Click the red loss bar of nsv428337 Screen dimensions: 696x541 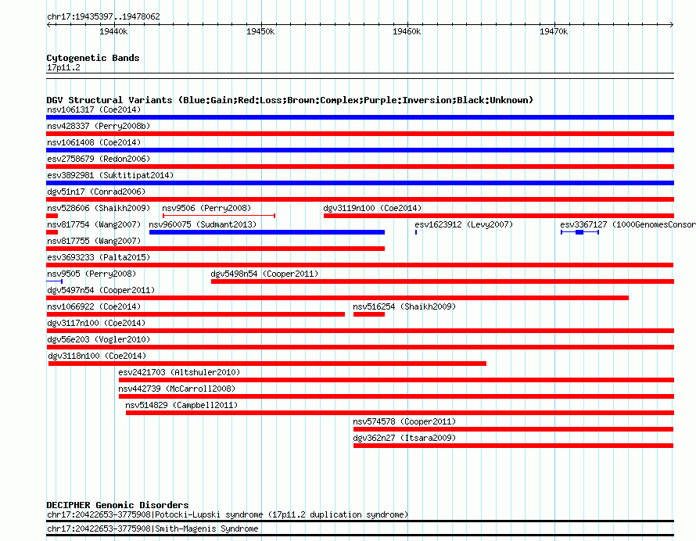pyautogui.click(x=360, y=134)
